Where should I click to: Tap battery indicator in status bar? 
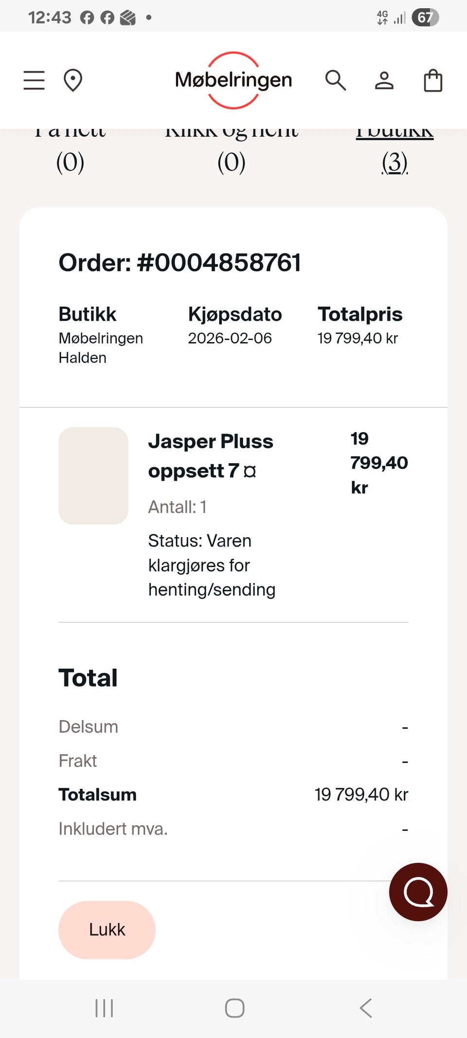(x=425, y=18)
